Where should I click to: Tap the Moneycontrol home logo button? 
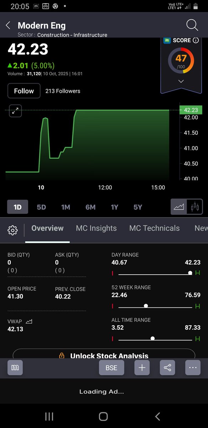click(x=15, y=368)
